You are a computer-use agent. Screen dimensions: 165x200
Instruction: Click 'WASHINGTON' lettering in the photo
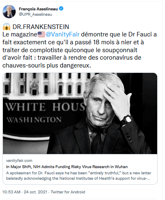click(34, 120)
